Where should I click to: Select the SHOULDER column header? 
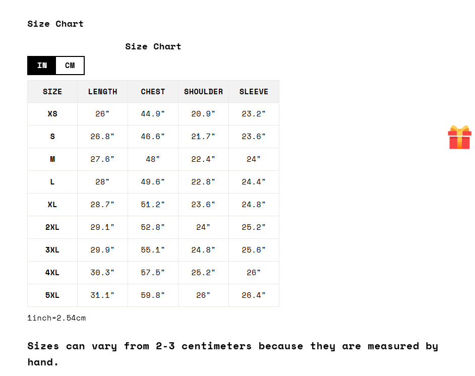203,92
